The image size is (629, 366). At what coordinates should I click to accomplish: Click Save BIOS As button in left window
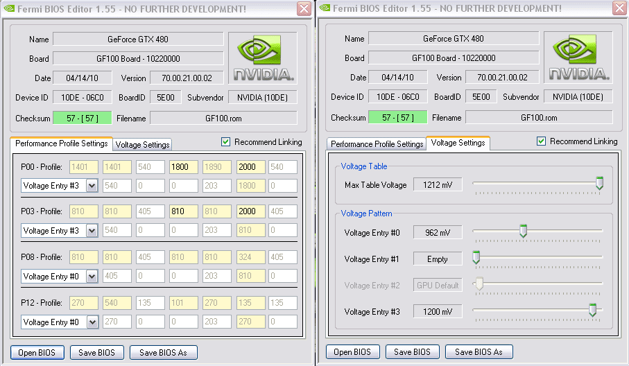coord(163,352)
